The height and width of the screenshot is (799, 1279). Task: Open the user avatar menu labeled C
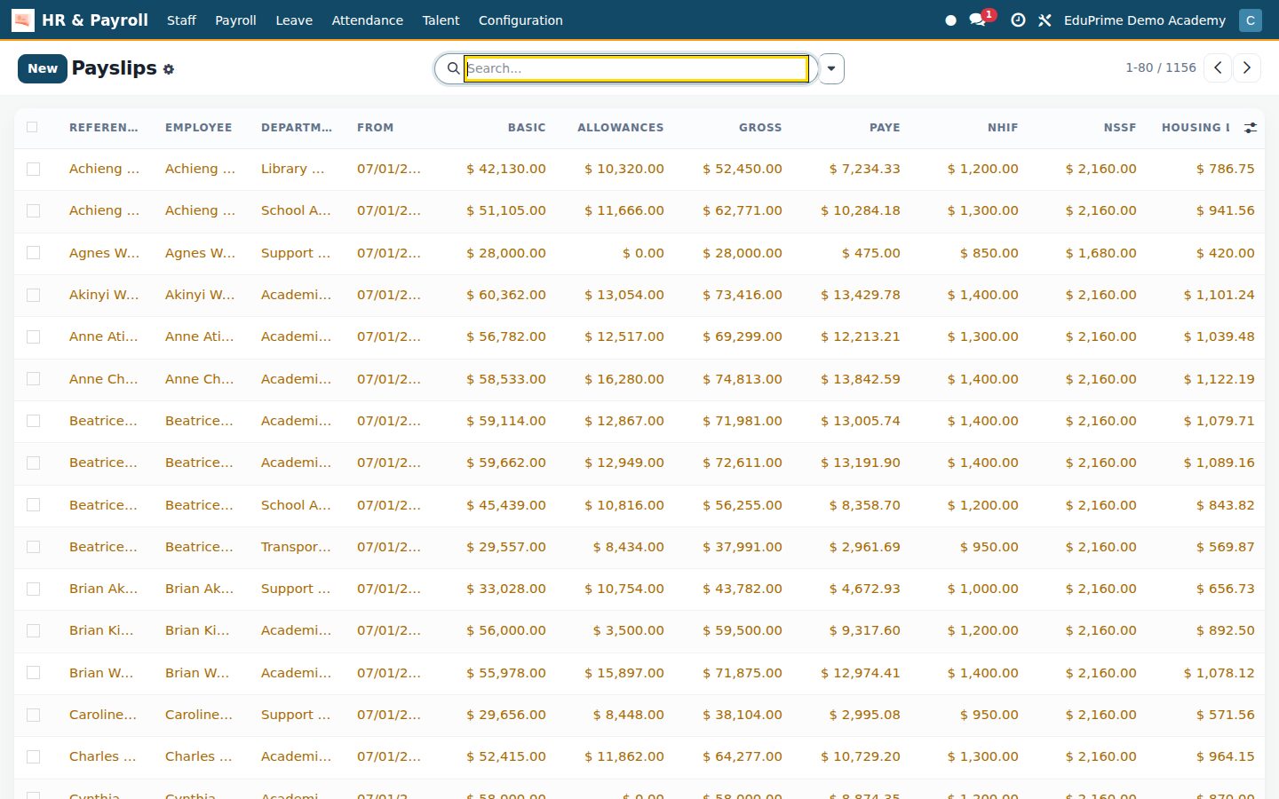[1251, 20]
